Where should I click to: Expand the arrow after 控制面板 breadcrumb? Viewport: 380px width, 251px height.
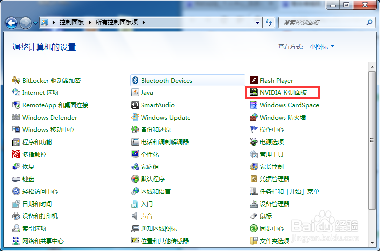click(90, 23)
